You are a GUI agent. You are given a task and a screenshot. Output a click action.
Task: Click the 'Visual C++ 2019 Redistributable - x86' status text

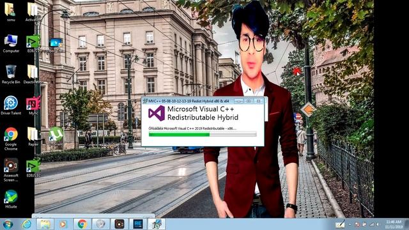coord(192,128)
